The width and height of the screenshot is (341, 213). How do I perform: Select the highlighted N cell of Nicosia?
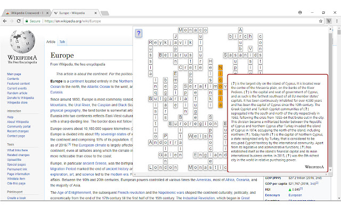pyautogui.click(x=220, y=68)
